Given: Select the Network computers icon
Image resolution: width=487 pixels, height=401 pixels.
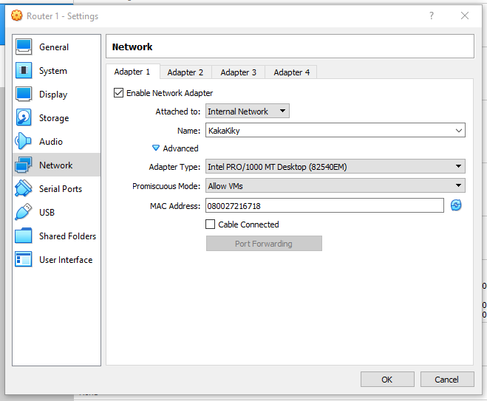Looking at the screenshot, I should [x=24, y=165].
